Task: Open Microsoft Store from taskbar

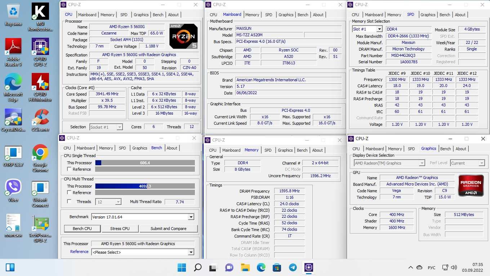Action: [x=277, y=267]
